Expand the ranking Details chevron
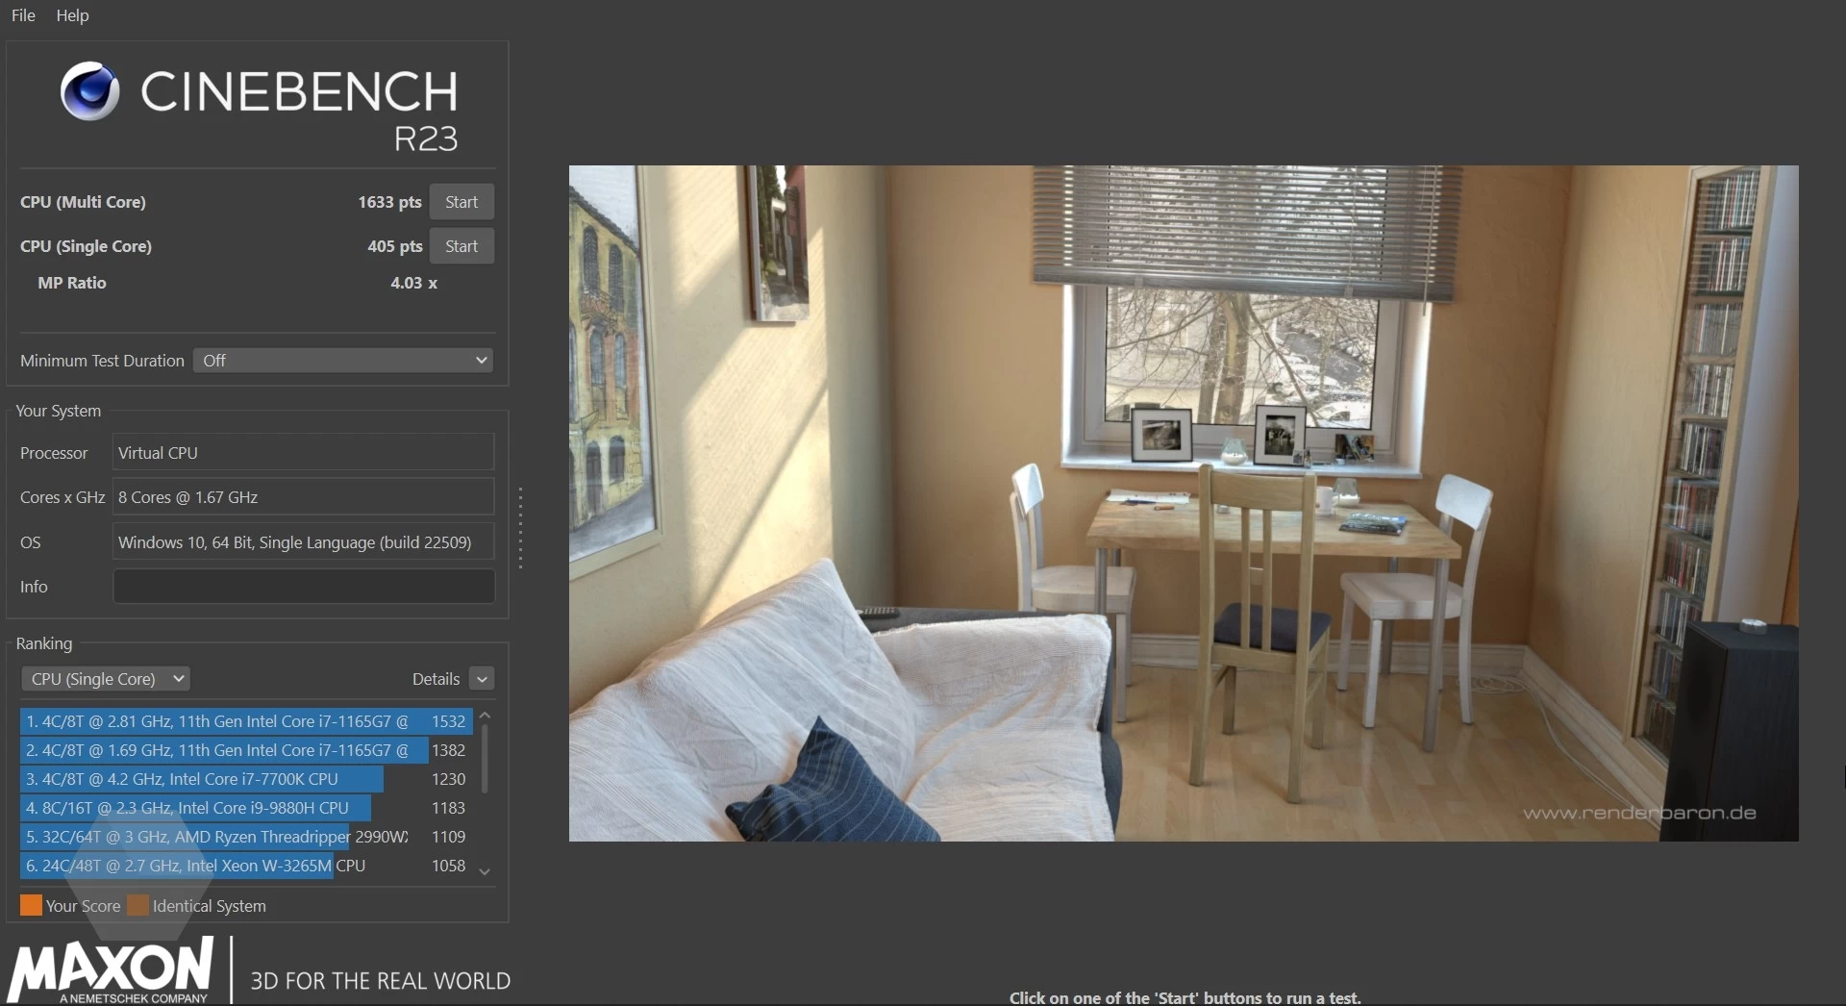 point(482,679)
